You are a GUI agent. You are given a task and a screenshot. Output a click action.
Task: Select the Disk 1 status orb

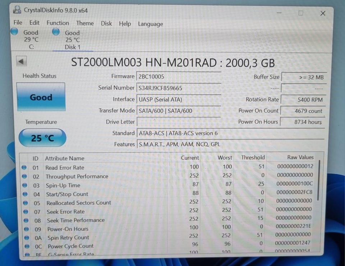click(56, 32)
